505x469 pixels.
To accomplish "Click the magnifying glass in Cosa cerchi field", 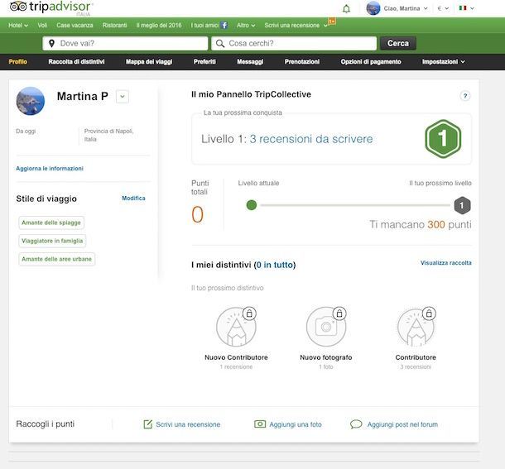I will pos(220,44).
